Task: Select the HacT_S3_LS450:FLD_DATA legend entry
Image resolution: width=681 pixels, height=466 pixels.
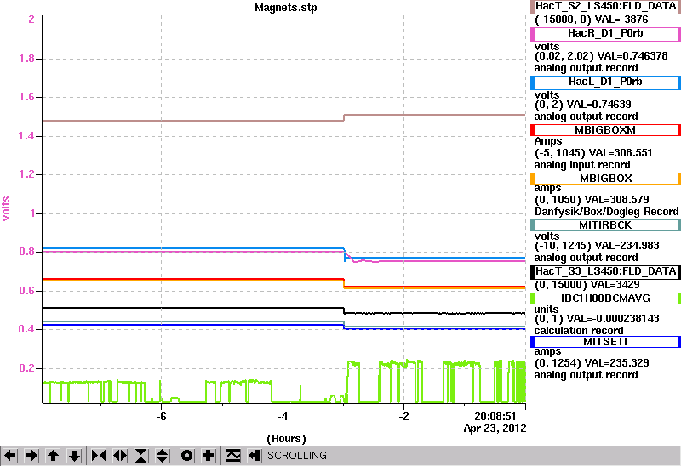Action: pos(605,271)
